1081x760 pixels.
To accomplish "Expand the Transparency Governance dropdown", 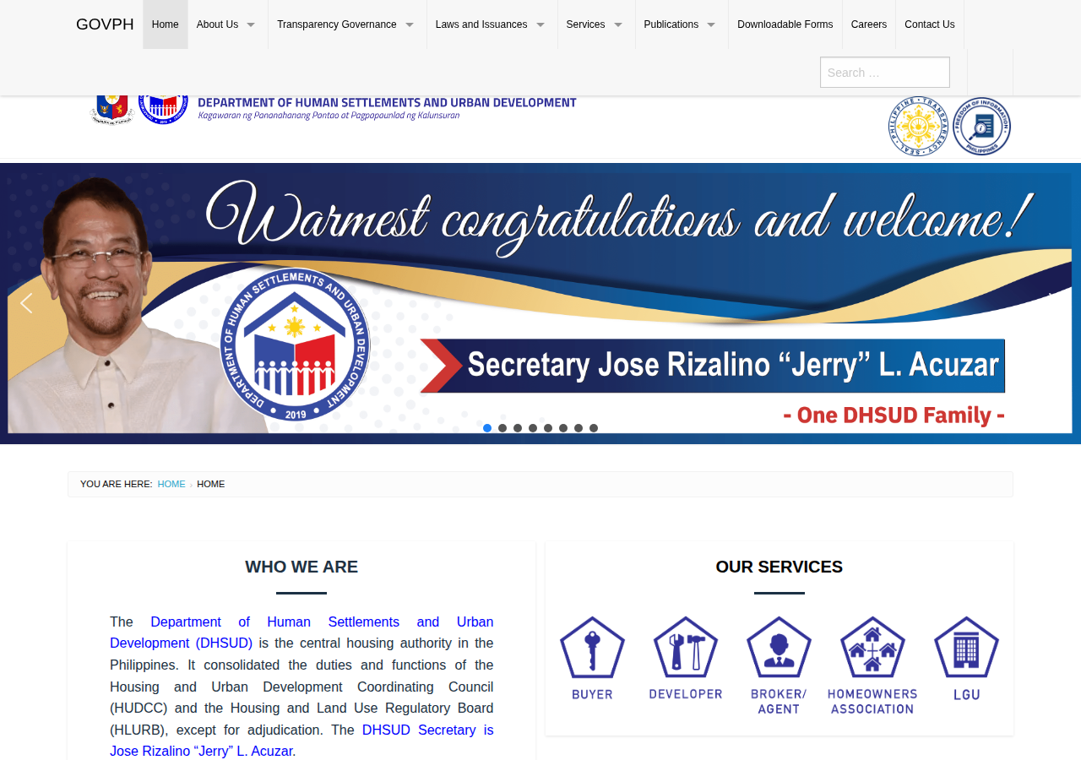I will (x=347, y=24).
